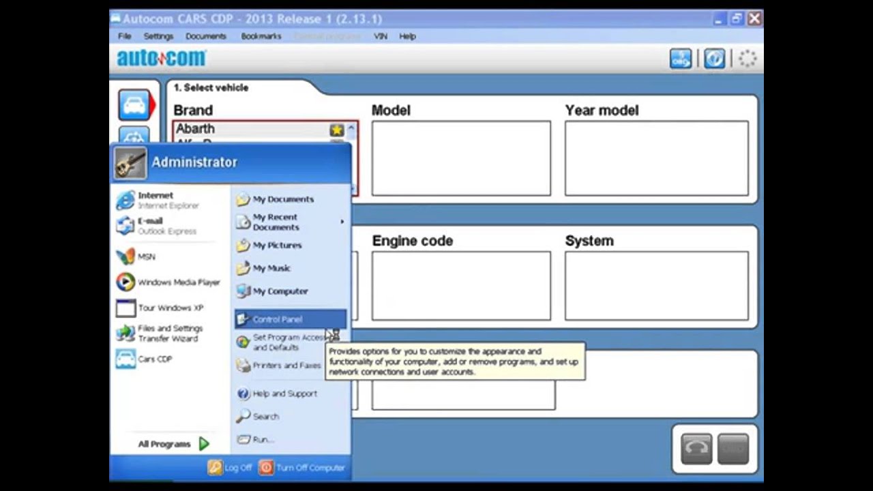Open the Documents menu
This screenshot has width=873, height=491.
click(x=205, y=36)
